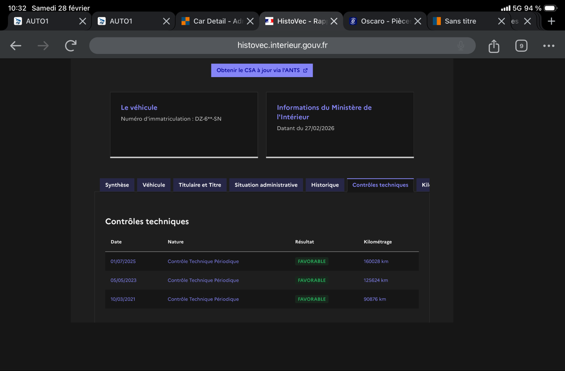Click the Informations du Ministère de l'Intérieur heading
Screen dimensions: 565x371
click(x=324, y=112)
